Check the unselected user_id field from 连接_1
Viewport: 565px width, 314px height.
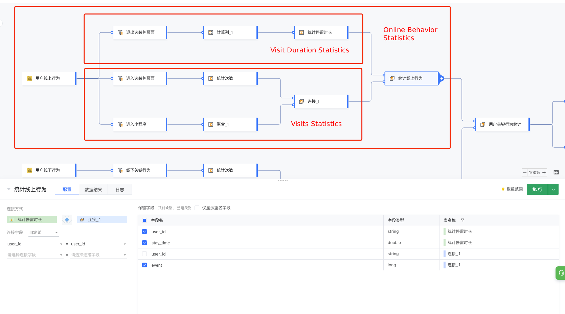tap(144, 254)
